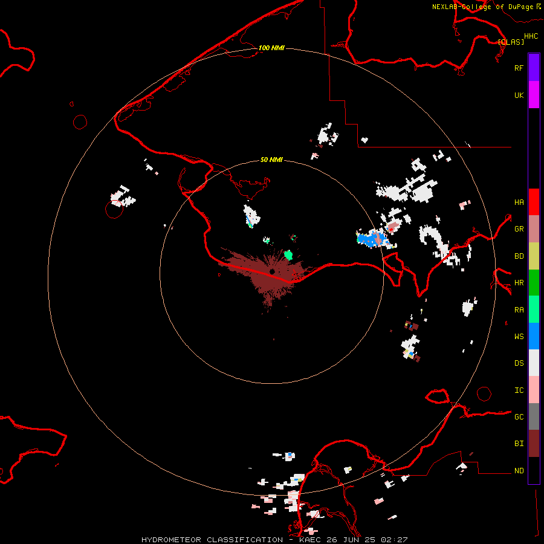Click the UK legend label

[x=519, y=95]
